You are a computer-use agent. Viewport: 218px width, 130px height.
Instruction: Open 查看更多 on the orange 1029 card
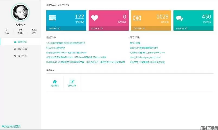click(x=139, y=29)
